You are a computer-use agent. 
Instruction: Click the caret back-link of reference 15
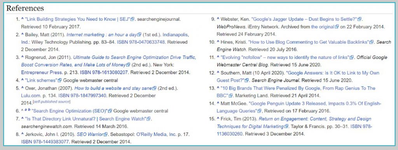(218, 119)
